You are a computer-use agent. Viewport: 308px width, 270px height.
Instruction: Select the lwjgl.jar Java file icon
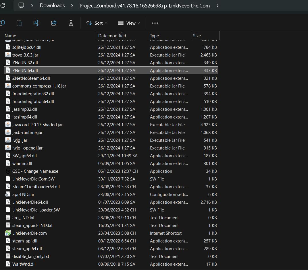click(8, 140)
